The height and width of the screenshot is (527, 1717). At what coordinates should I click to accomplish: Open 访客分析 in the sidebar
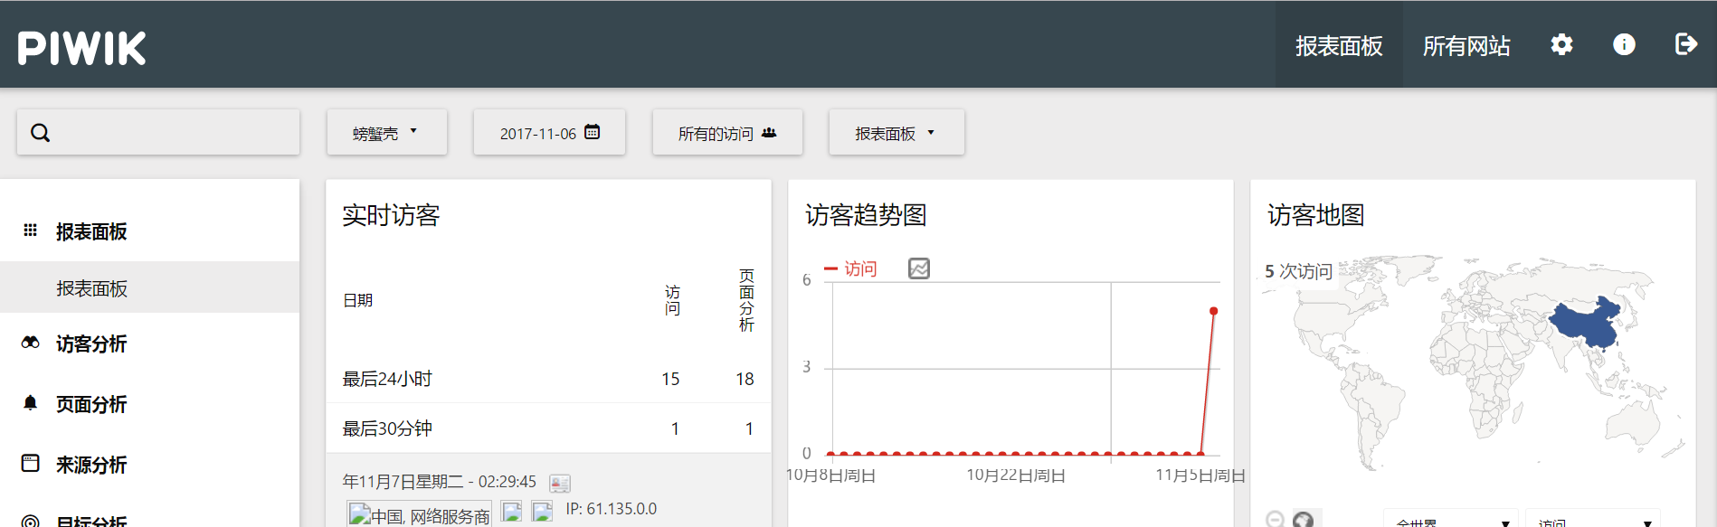point(91,343)
